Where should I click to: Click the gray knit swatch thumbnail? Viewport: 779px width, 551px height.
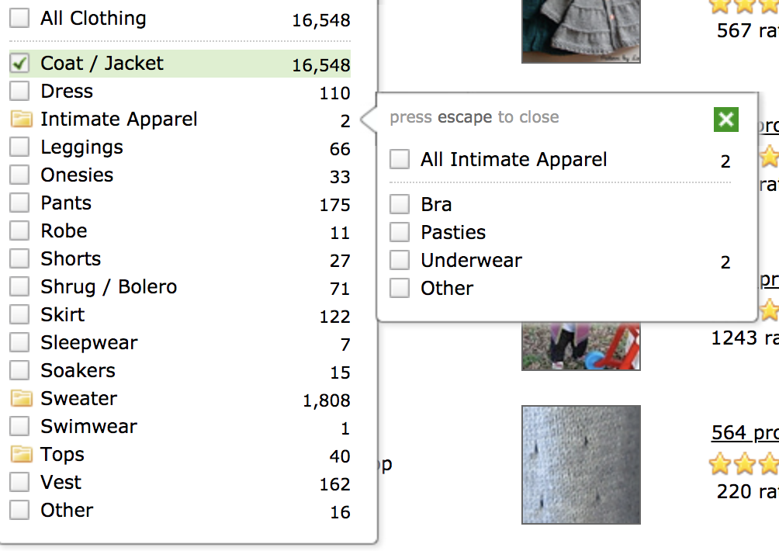point(581,465)
